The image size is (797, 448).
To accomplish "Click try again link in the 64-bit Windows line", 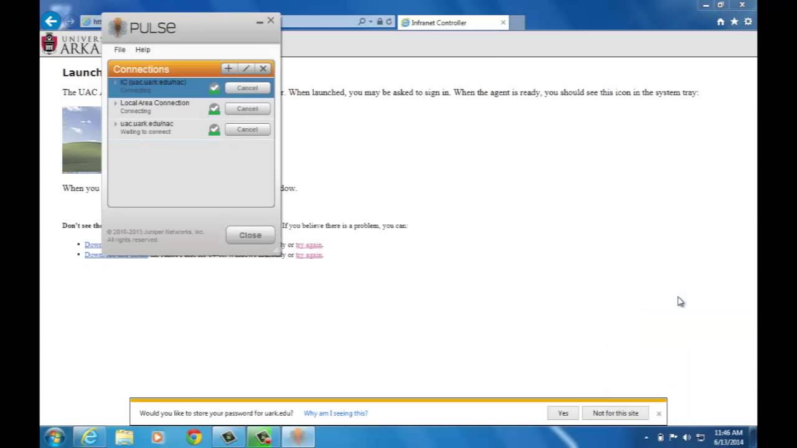I will pyautogui.click(x=309, y=254).
